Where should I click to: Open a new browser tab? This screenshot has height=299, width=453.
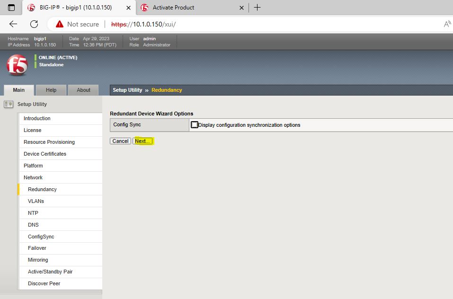pos(258,8)
